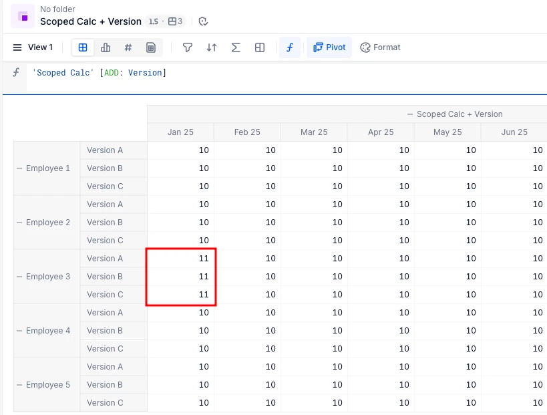Click the Jan 25 cell for Employee 3 Version C
Image resolution: width=547 pixels, height=415 pixels.
tap(180, 295)
